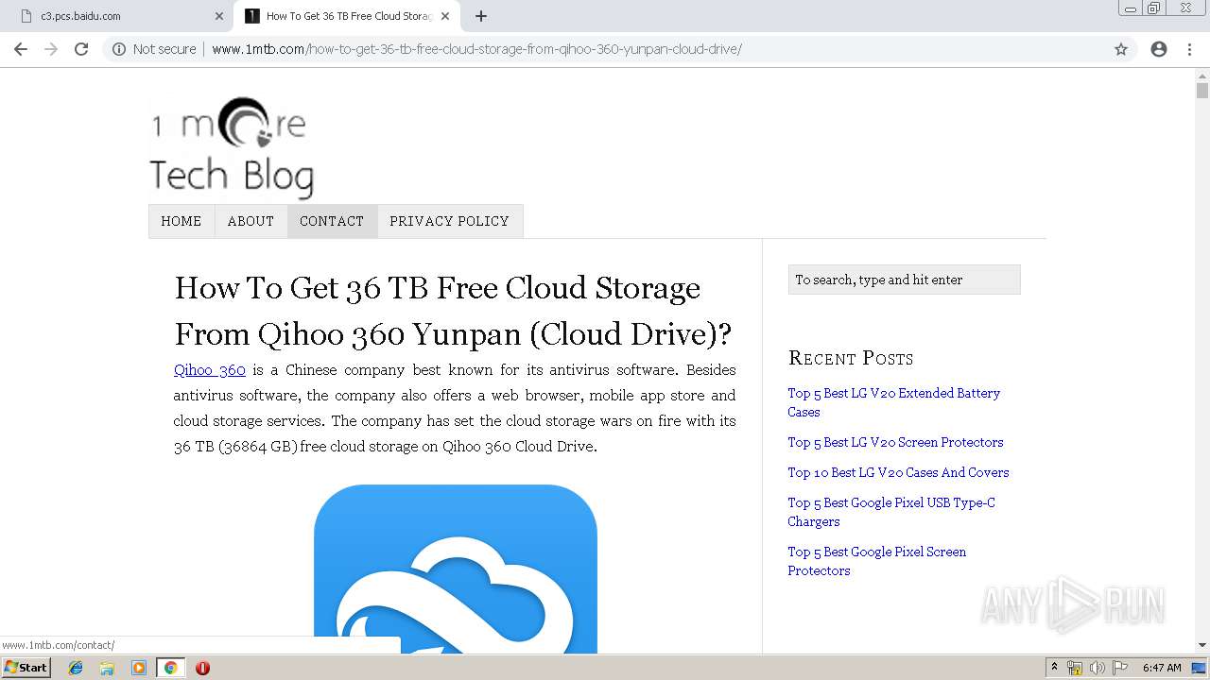Viewport: 1210px width, 680px height.
Task: Open the 1 more Tech Blog logo
Action: point(232,146)
